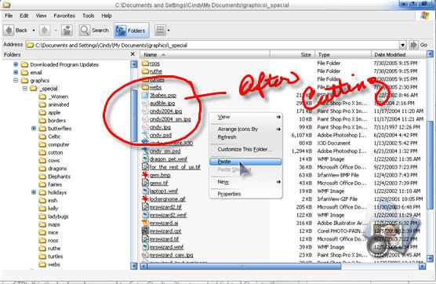436x284 pixels.
Task: Click folder tree scroll down arrow
Action: pos(134,266)
